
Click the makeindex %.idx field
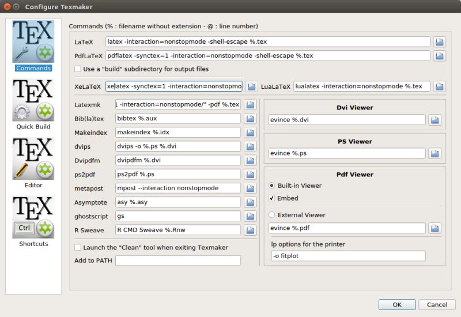click(x=178, y=133)
